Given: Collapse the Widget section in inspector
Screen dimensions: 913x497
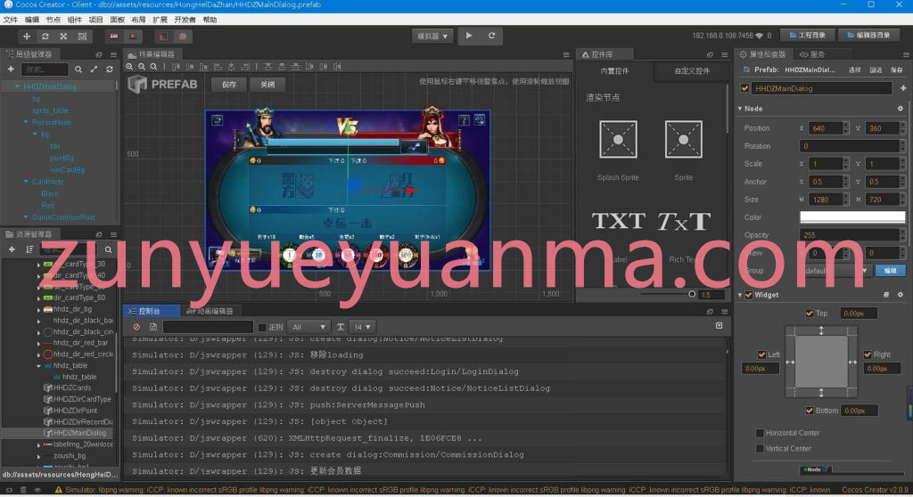Looking at the screenshot, I should 740,295.
